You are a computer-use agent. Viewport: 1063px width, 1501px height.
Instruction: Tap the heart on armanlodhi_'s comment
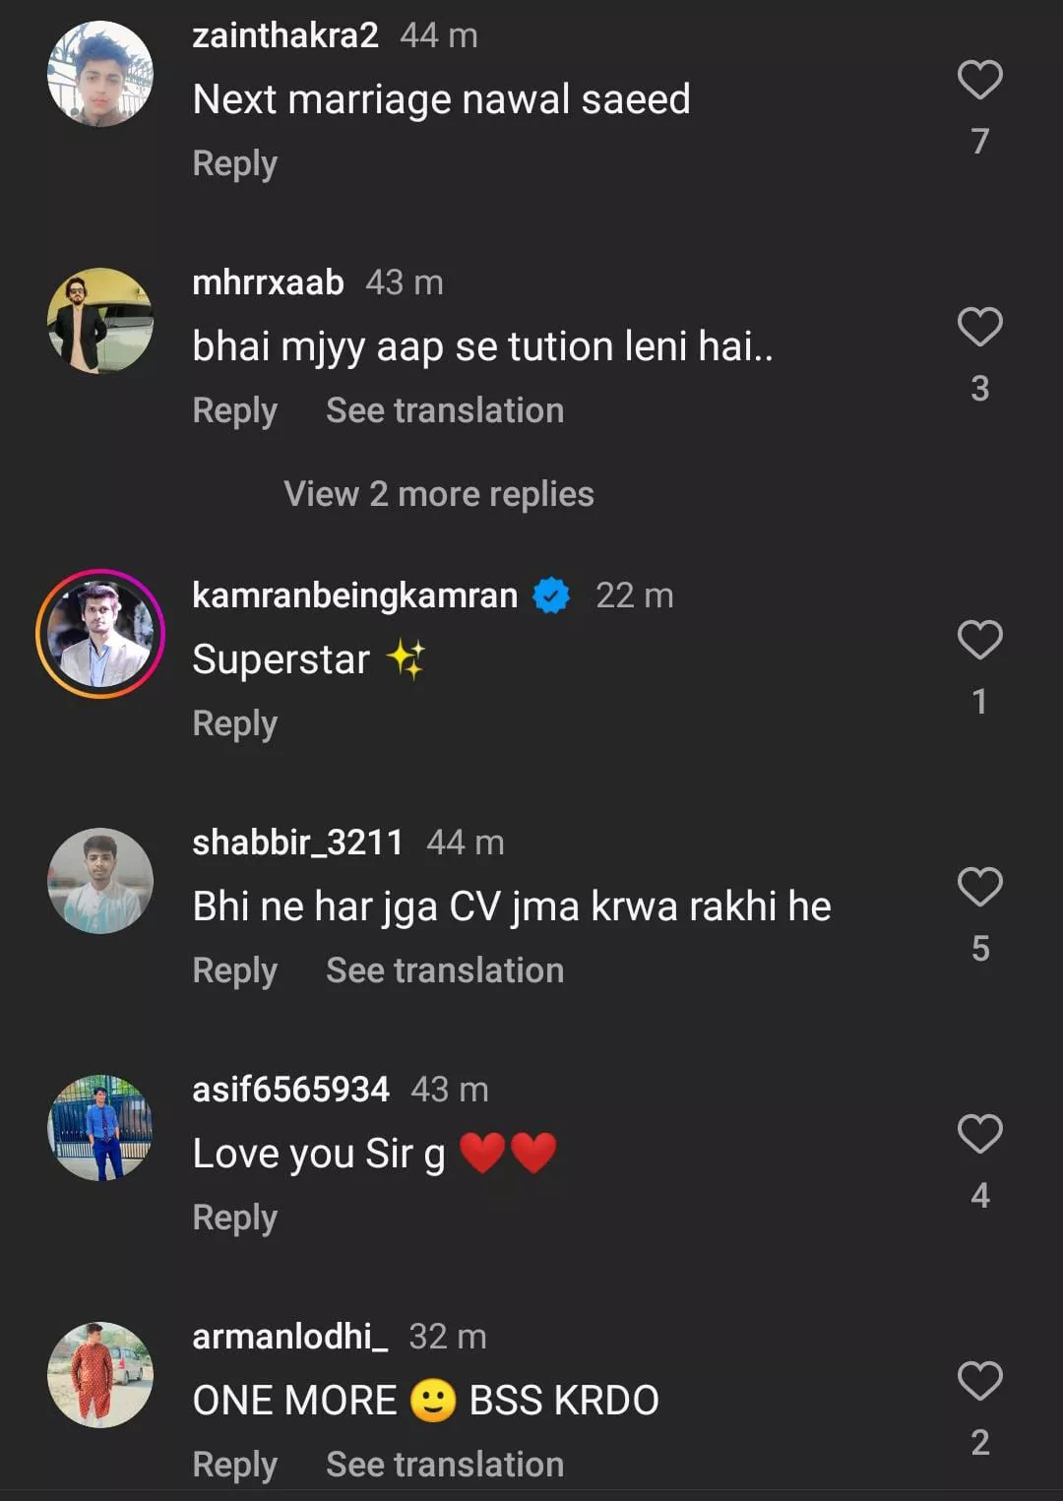pos(979,1381)
